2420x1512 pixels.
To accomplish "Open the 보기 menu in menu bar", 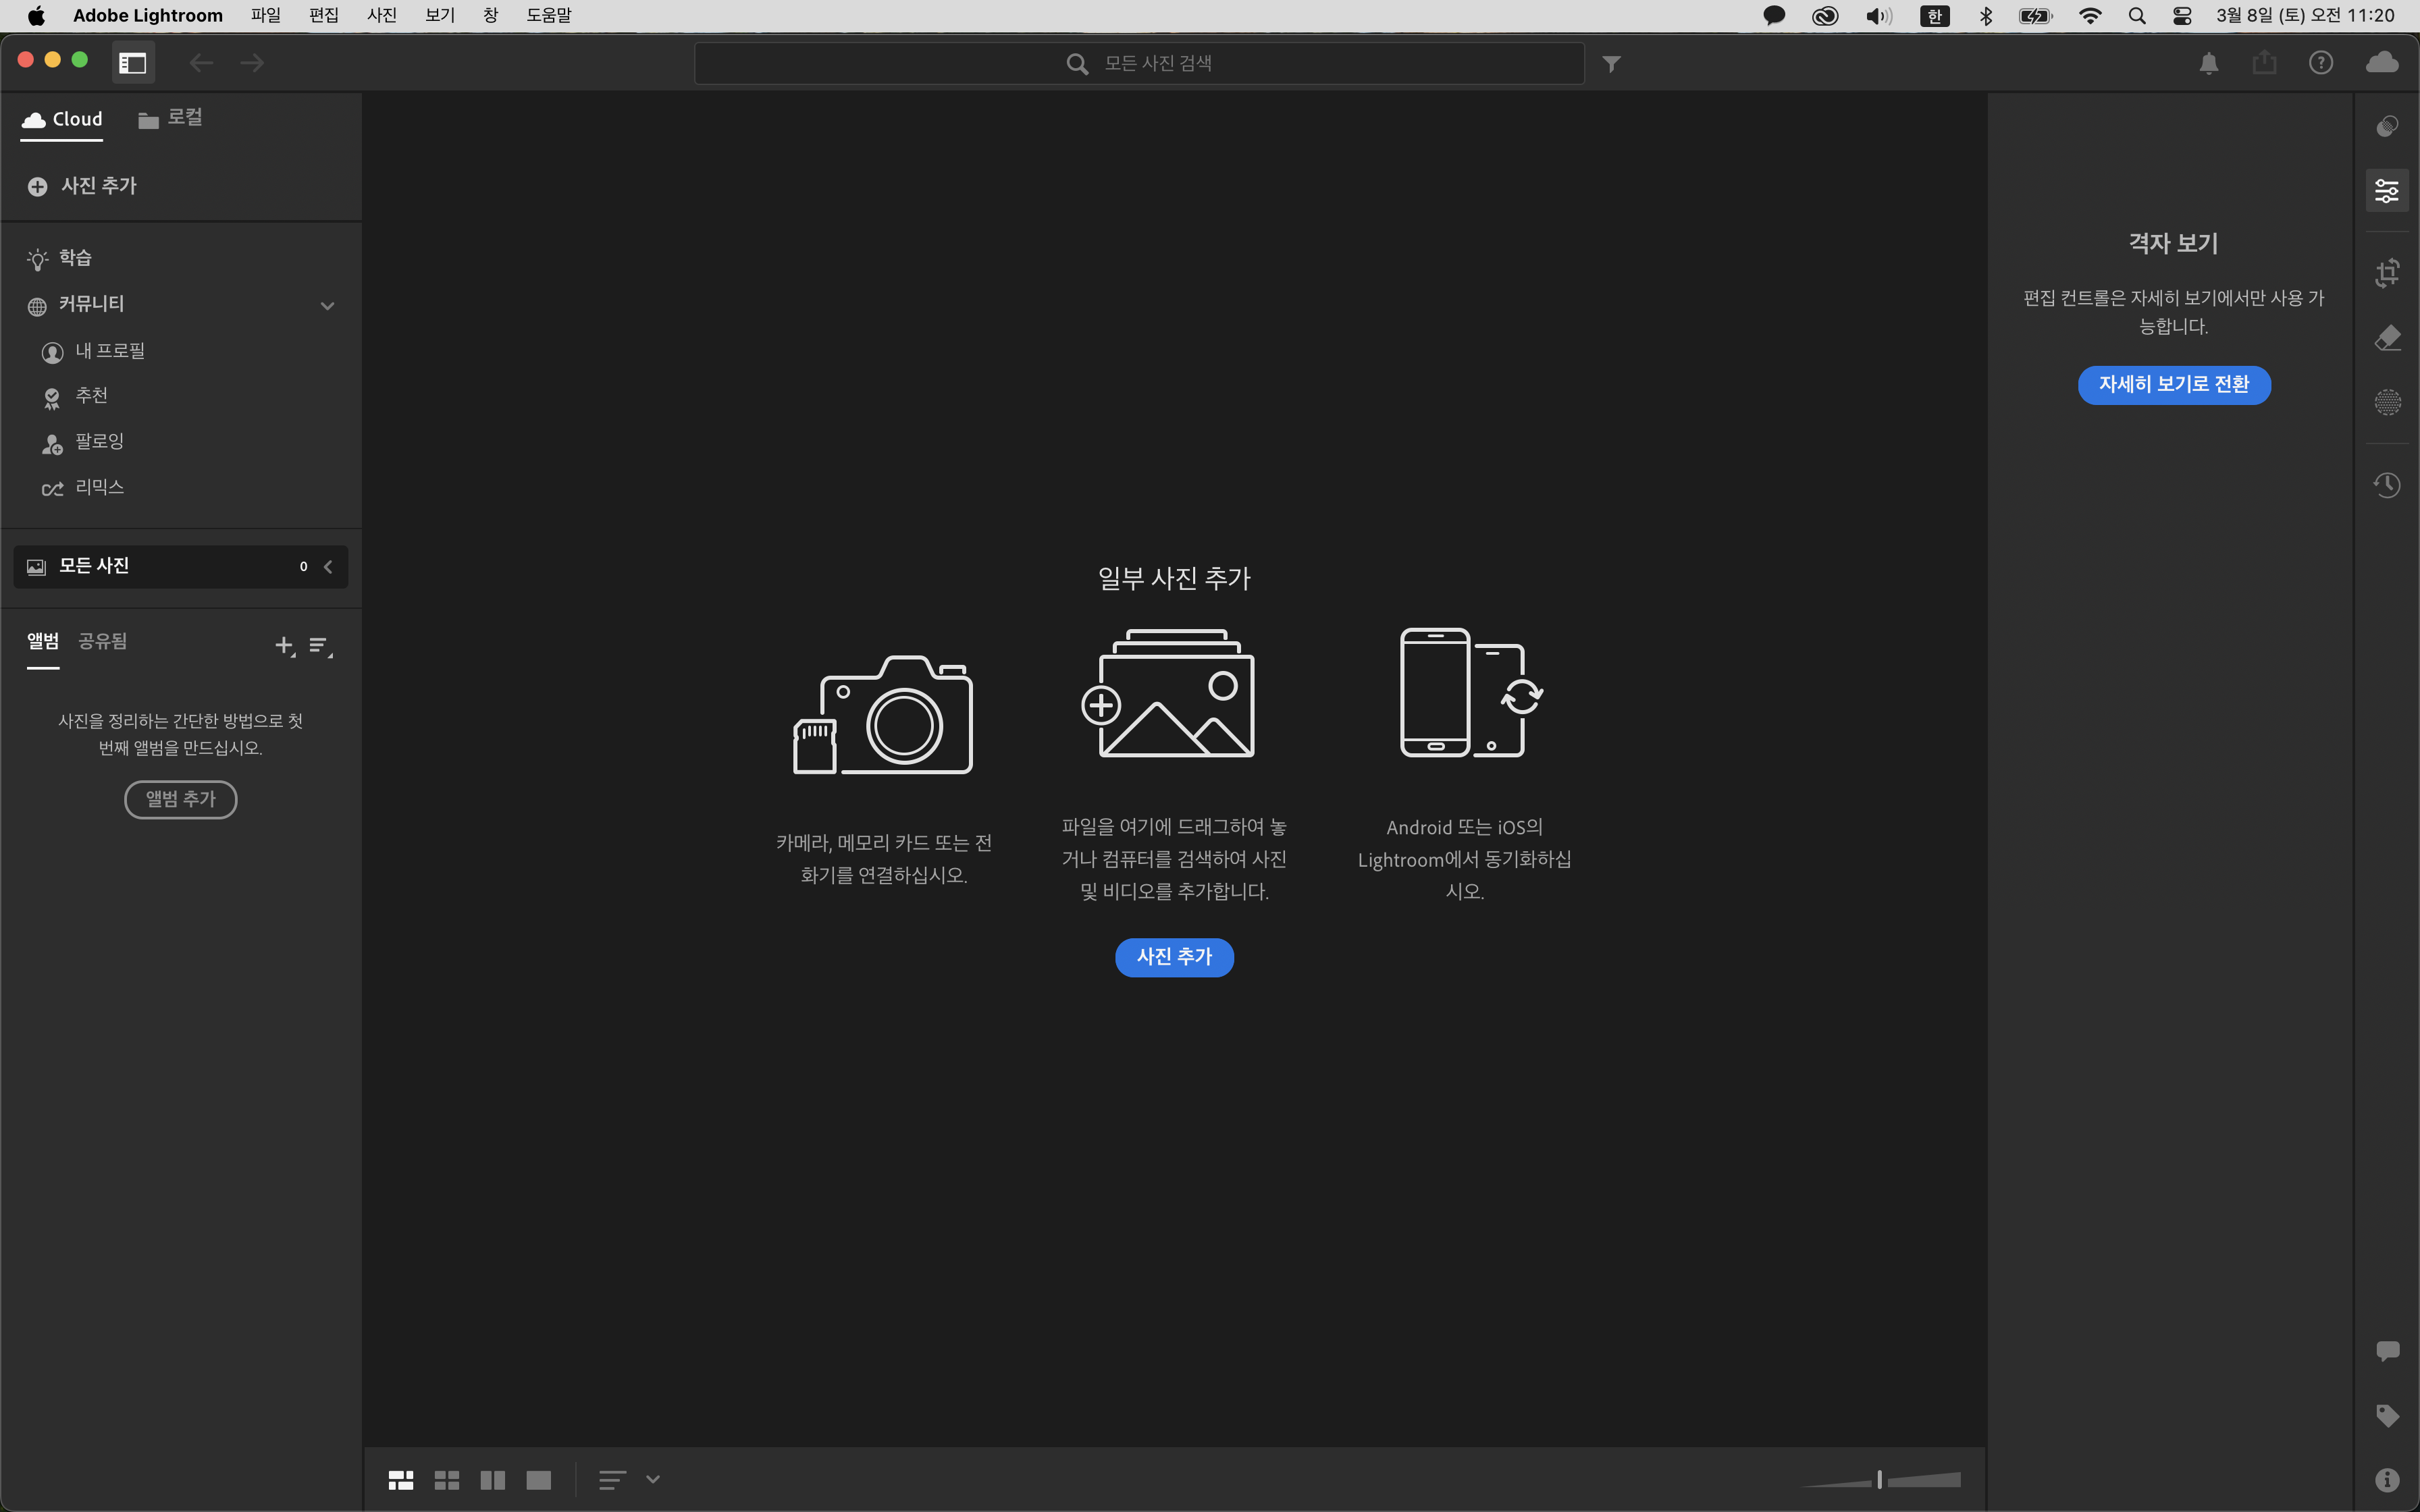I will (439, 15).
